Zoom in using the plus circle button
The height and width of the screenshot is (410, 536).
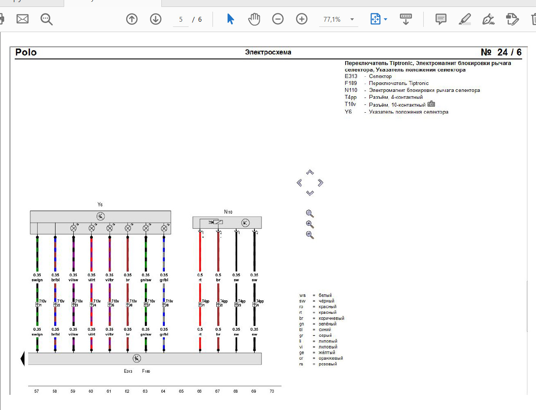point(301,19)
